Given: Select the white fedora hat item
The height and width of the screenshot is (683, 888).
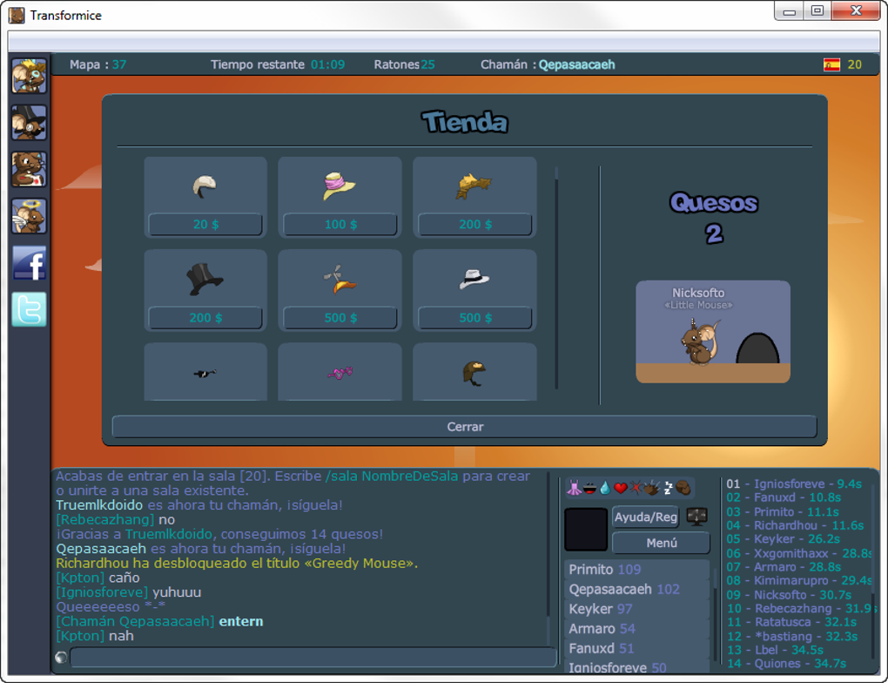Looking at the screenshot, I should pyautogui.click(x=474, y=279).
